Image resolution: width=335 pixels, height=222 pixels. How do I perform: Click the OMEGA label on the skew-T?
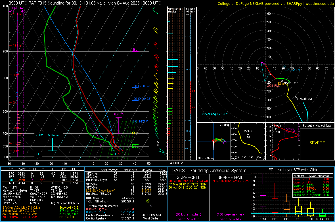pos(18,8)
